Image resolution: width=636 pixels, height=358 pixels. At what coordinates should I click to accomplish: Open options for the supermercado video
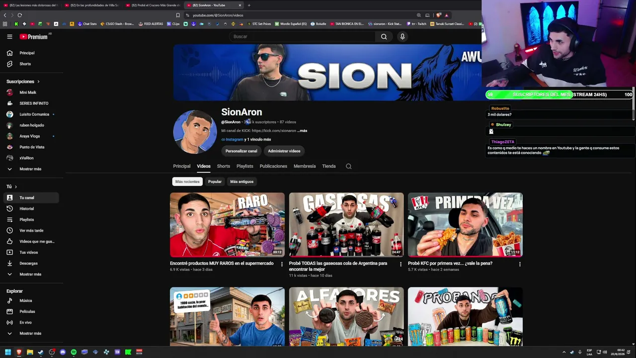(282, 264)
